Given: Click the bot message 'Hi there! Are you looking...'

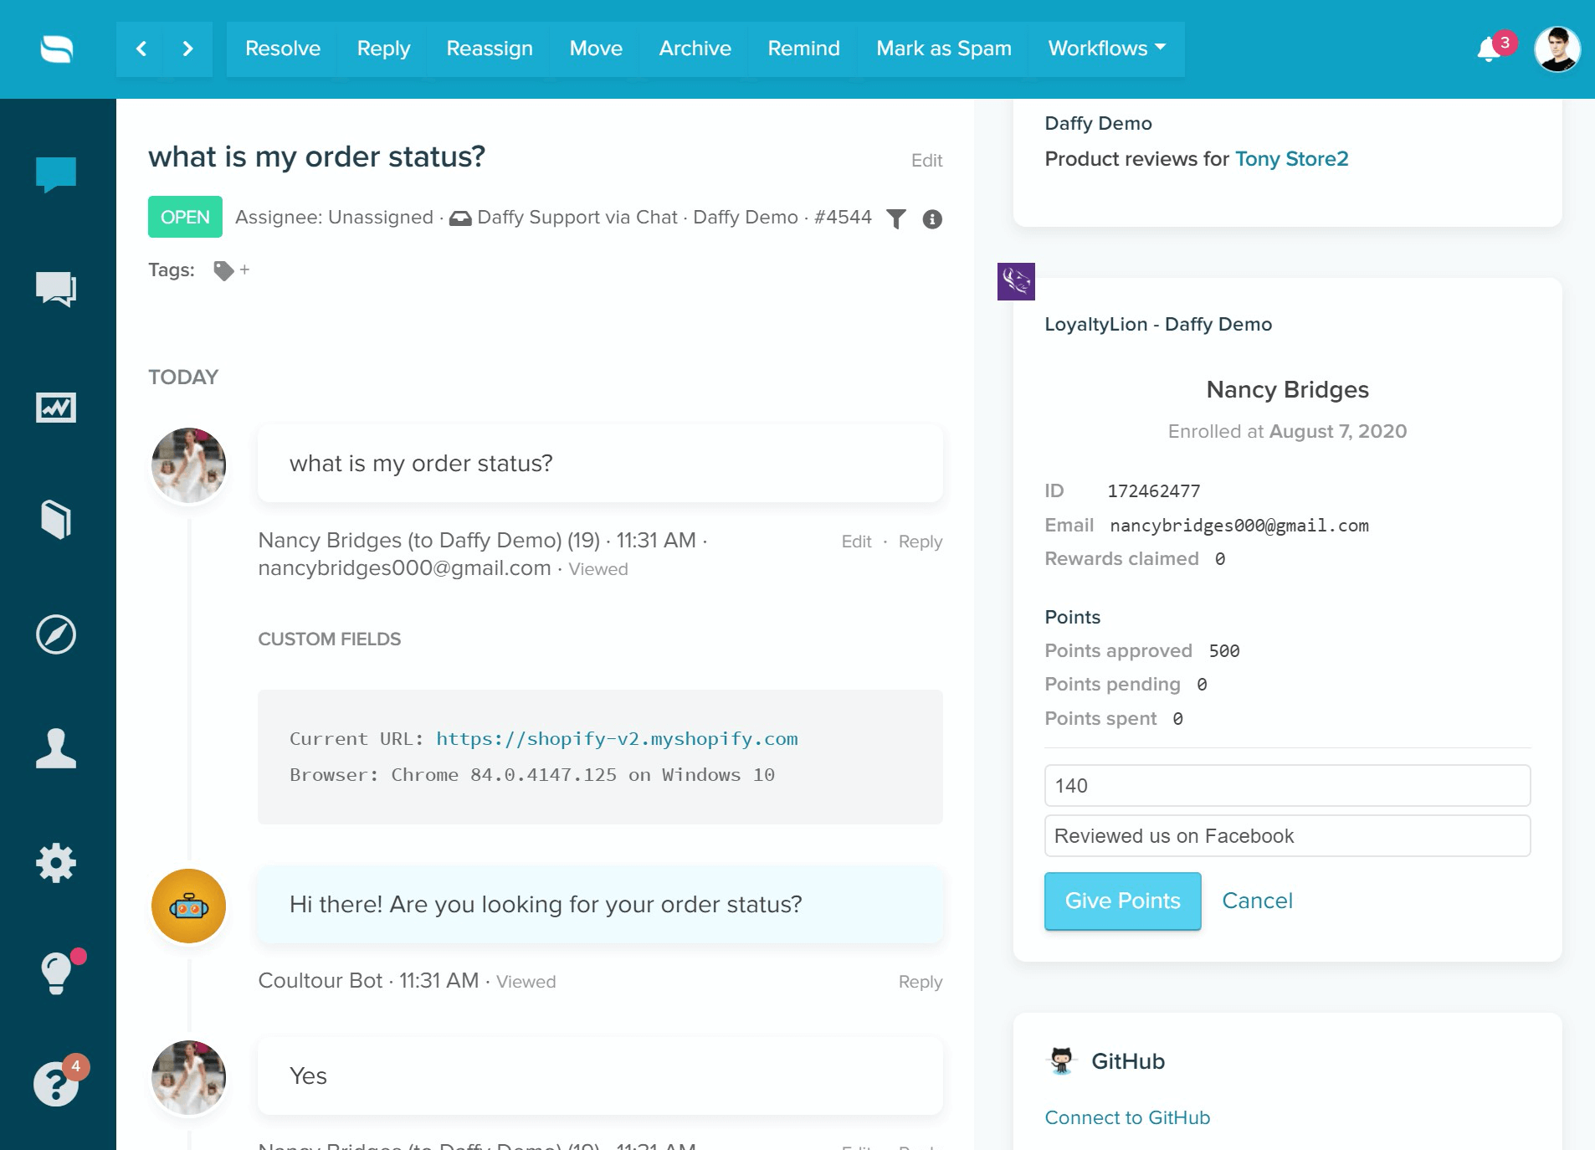Looking at the screenshot, I should tap(600, 905).
